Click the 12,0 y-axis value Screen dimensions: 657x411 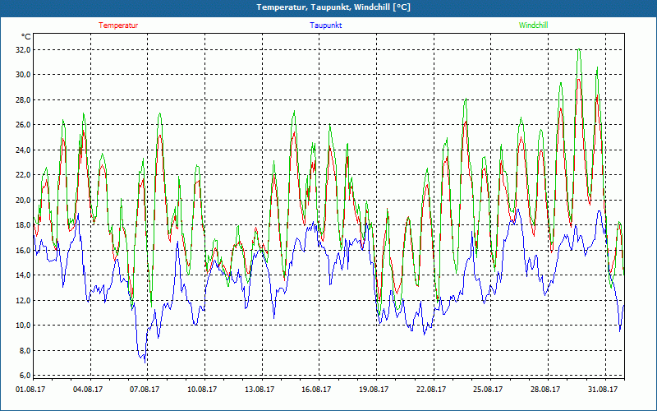pyautogui.click(x=24, y=300)
